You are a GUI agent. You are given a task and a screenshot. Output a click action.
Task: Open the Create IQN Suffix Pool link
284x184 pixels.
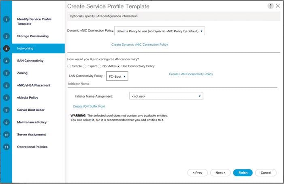(x=89, y=106)
